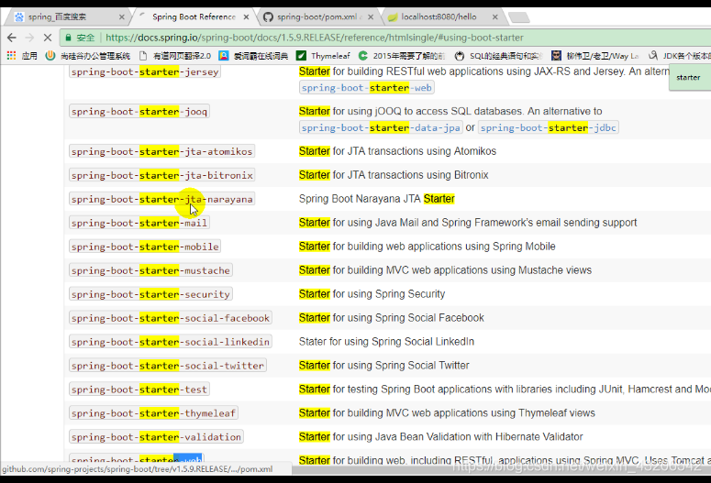Follow the spring-boot-starter-jdbc link
Screen dimensions: 711x483
point(549,127)
